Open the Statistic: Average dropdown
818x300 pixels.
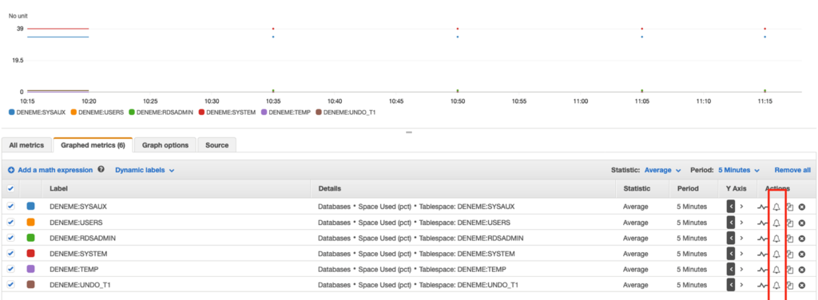click(x=662, y=170)
